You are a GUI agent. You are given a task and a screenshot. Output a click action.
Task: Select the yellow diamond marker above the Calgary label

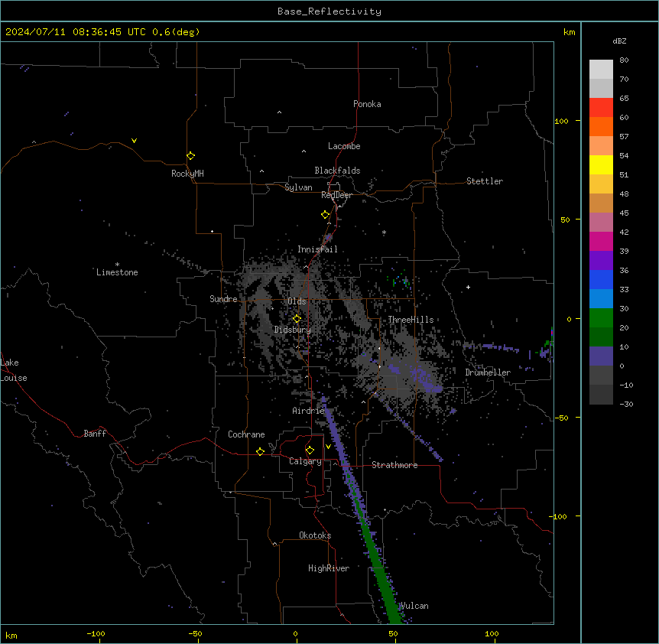click(310, 450)
